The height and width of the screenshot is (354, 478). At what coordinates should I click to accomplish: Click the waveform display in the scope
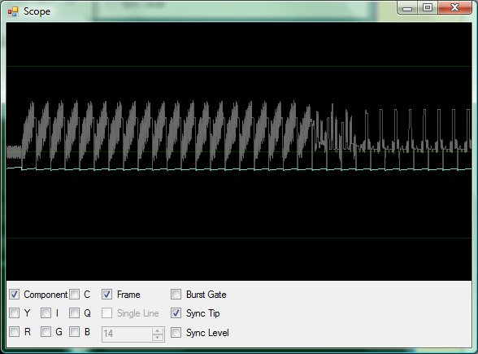[x=239, y=151]
